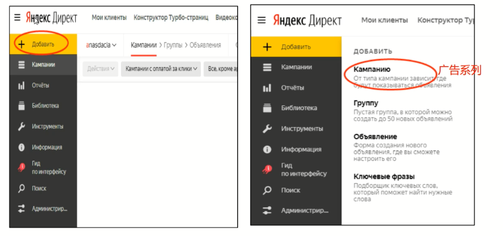
Task: Open hamburger menu in right screenshot
Action: pos(261,20)
